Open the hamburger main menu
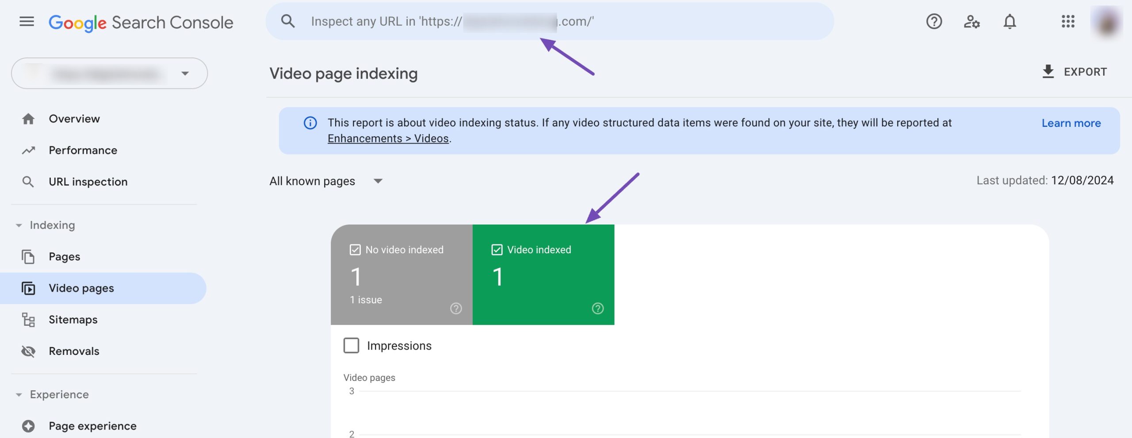 (x=27, y=21)
